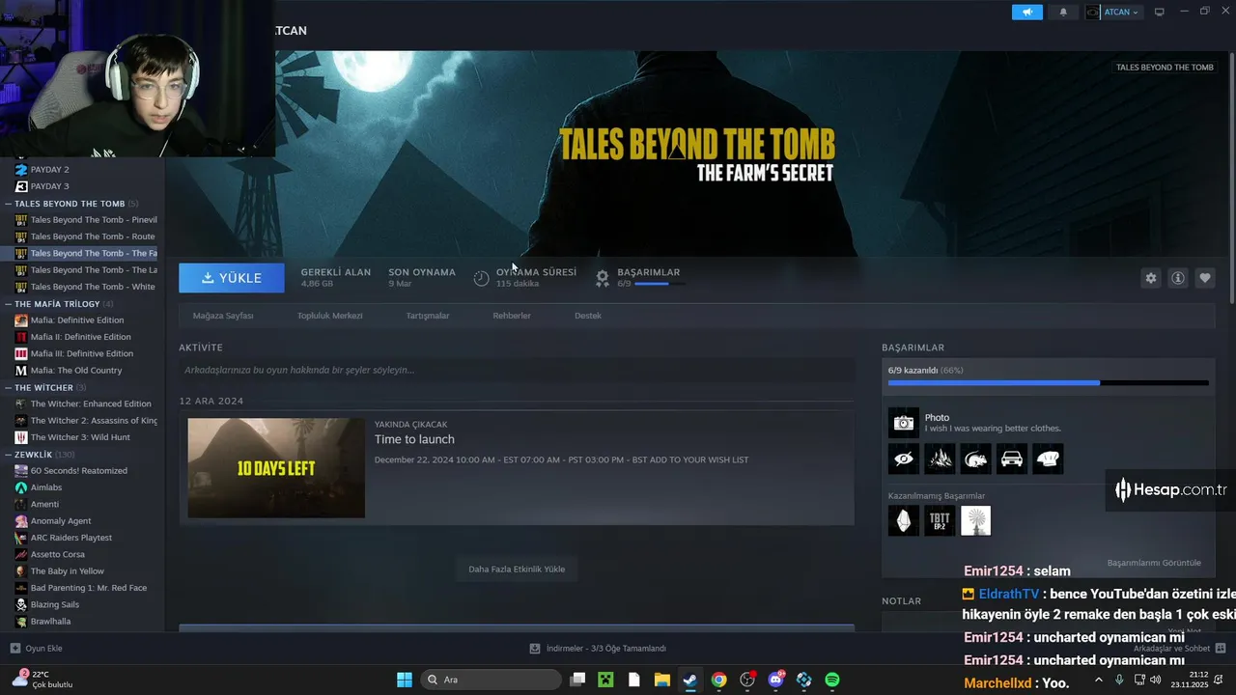Image resolution: width=1236 pixels, height=695 pixels.
Task: Click the Add Game plus icon
Action: click(x=14, y=649)
